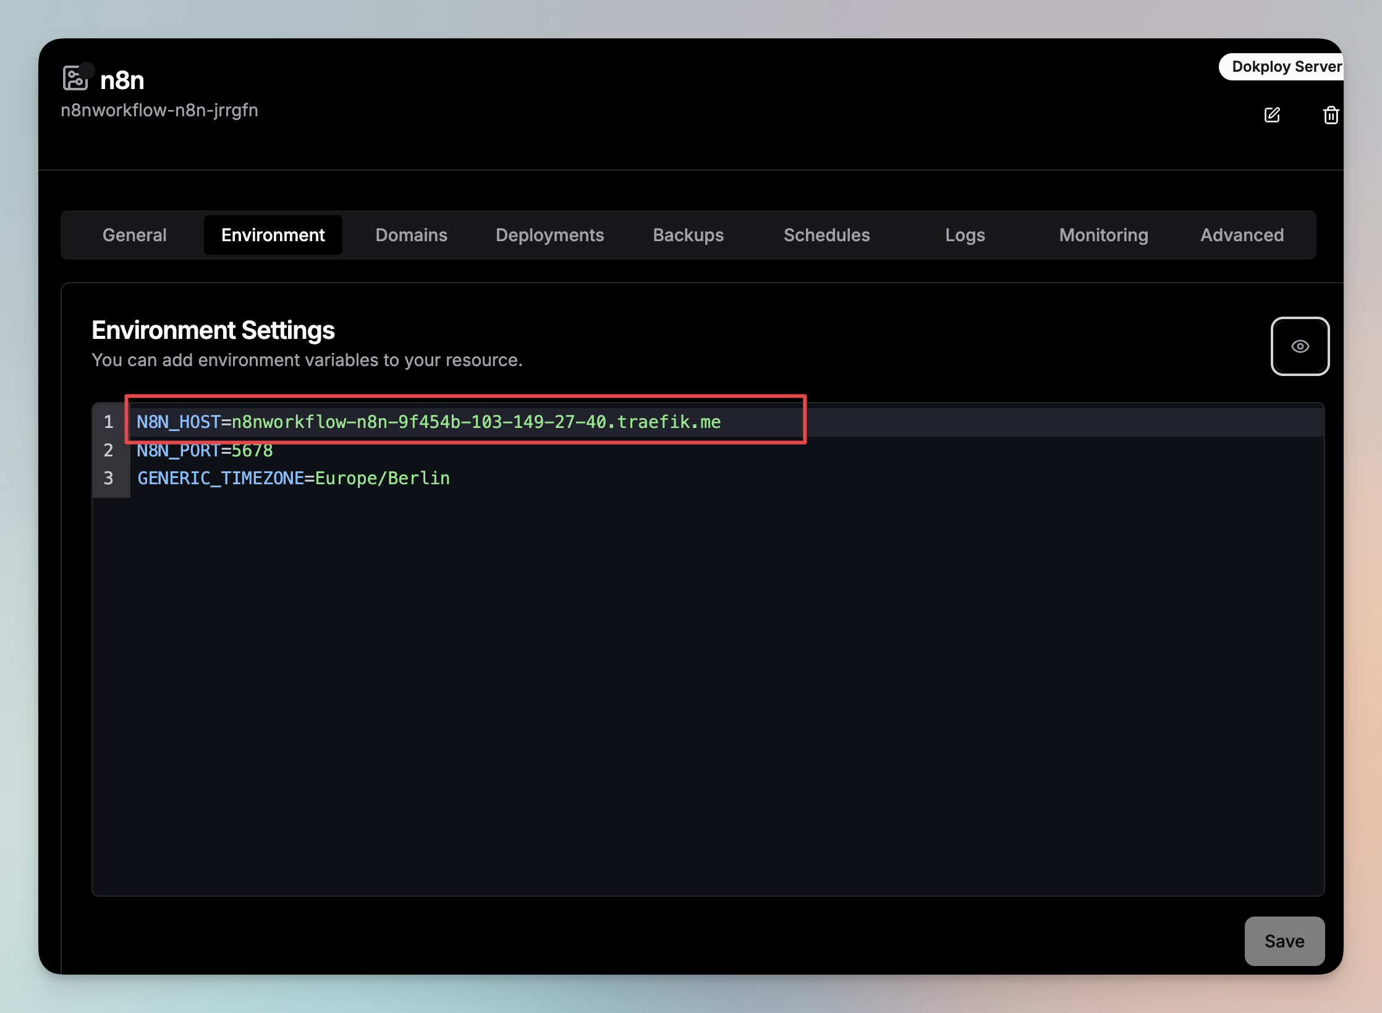Viewport: 1382px width, 1013px height.
Task: Click the environment variables description text
Action: click(x=307, y=360)
